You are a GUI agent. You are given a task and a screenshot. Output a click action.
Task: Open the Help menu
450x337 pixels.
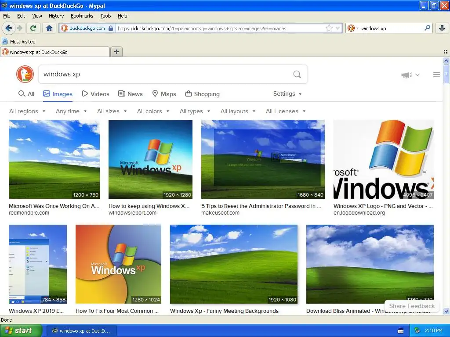pyautogui.click(x=122, y=16)
